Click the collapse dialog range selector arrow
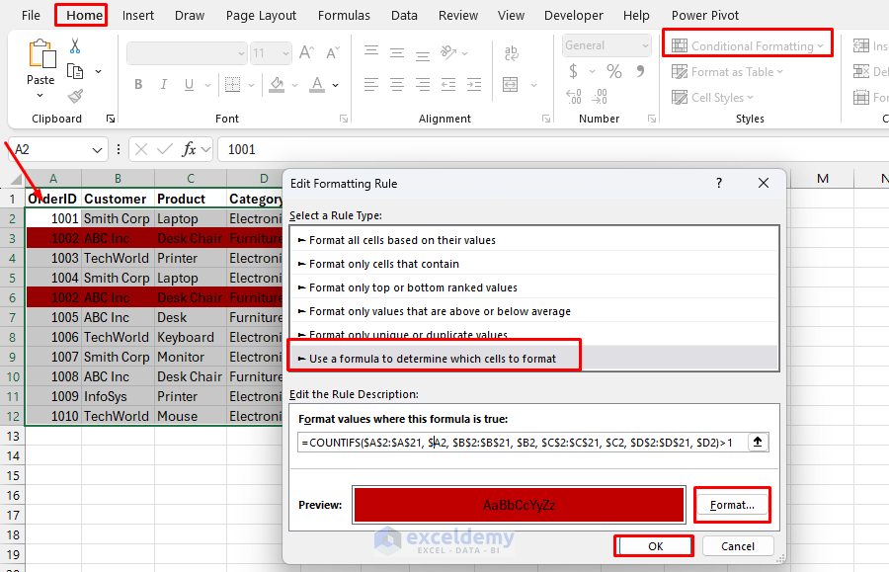The height and width of the screenshot is (572, 889). 758,442
